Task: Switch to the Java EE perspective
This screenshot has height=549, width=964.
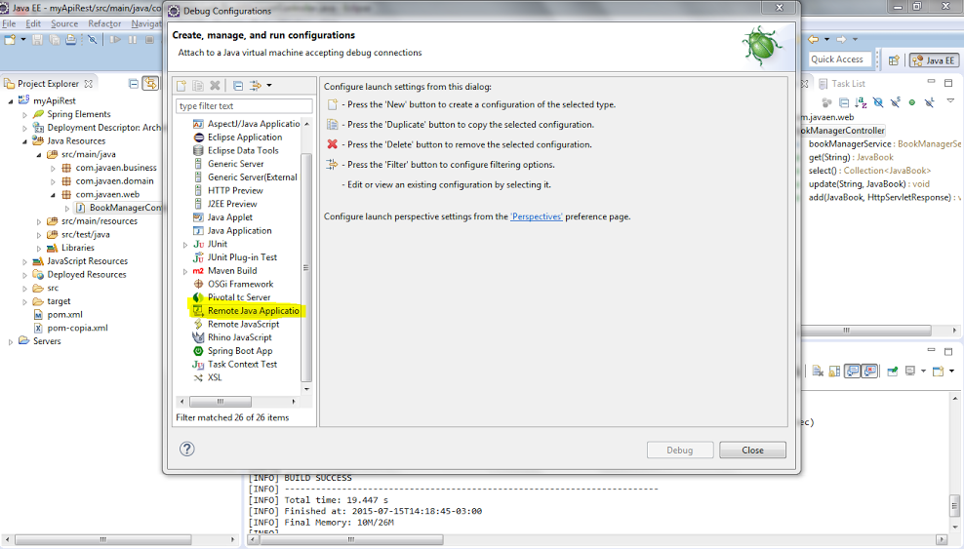Action: click(x=934, y=60)
